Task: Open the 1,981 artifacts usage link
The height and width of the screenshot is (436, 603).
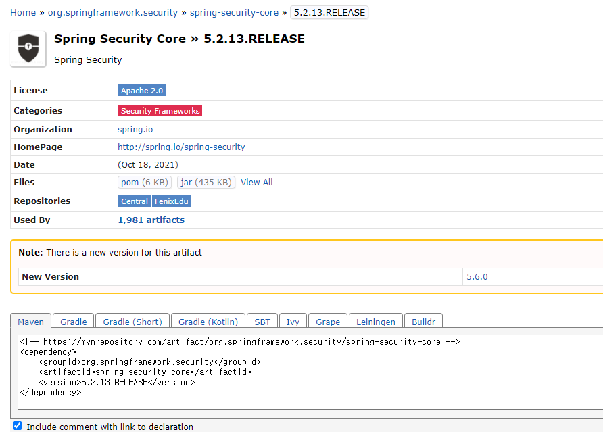Action: point(151,220)
